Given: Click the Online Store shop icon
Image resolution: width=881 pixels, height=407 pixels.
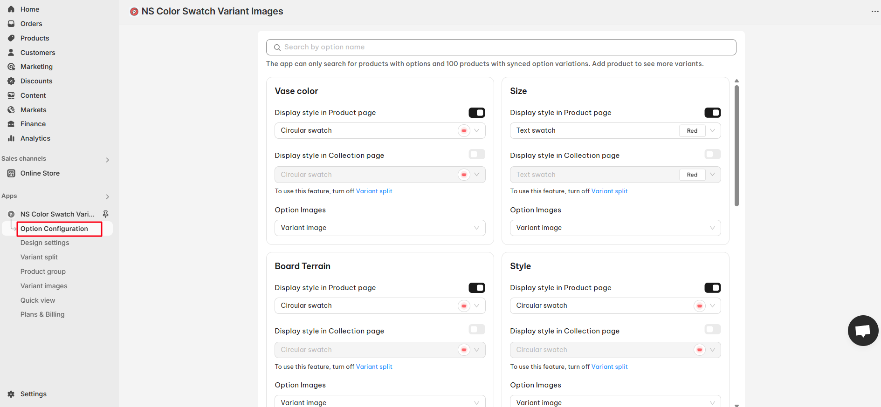Looking at the screenshot, I should 11,173.
